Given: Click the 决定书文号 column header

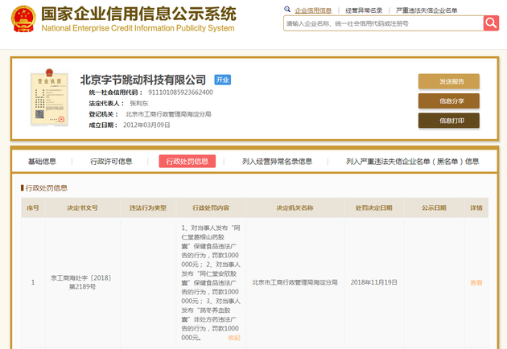Looking at the screenshot, I should pos(82,207).
